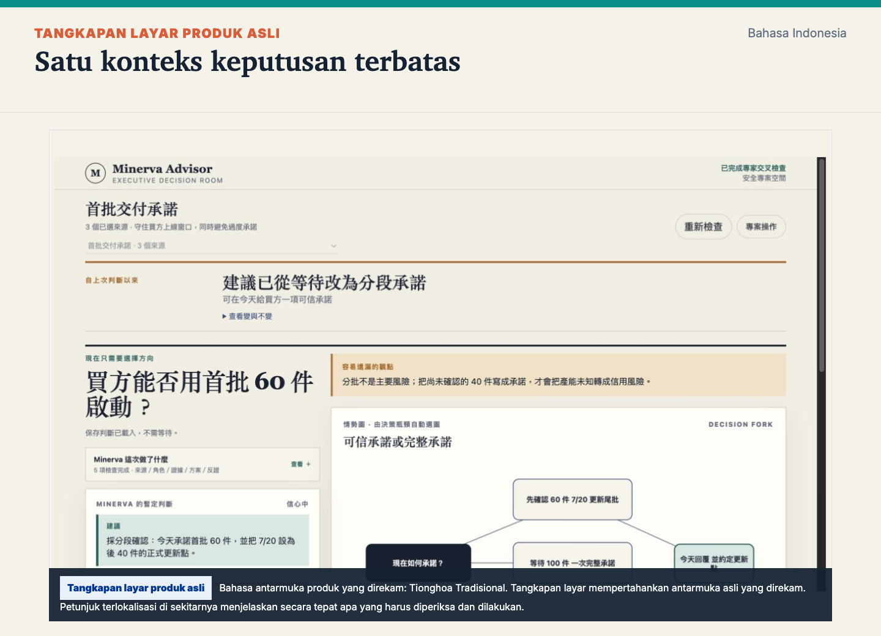Click the Minerva Advisor title text

point(162,169)
